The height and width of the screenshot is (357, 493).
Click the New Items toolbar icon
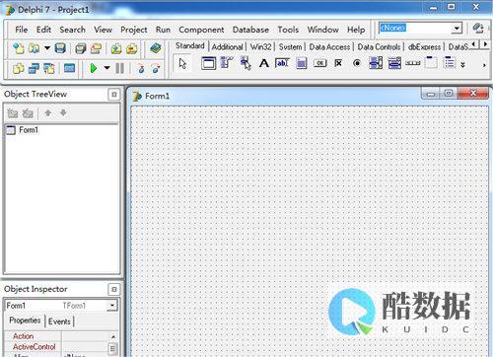coord(19,48)
